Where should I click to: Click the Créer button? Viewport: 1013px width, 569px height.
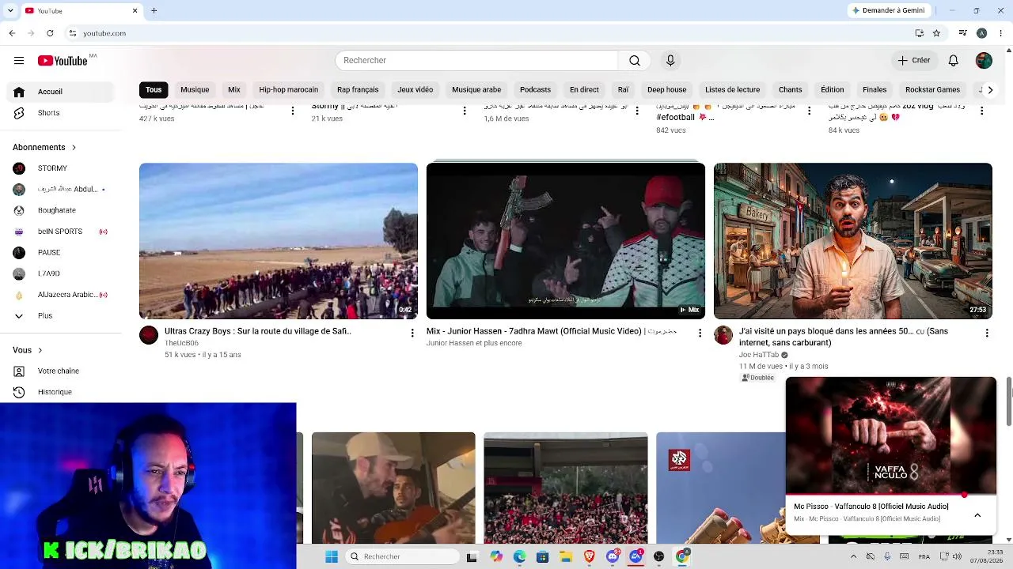914,61
